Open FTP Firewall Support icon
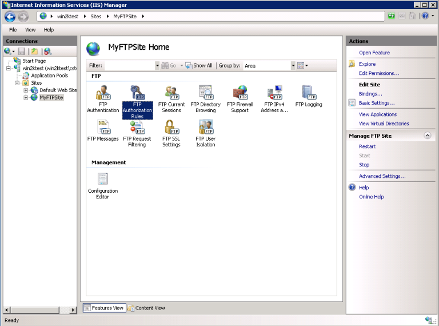The width and height of the screenshot is (439, 326). tap(240, 99)
